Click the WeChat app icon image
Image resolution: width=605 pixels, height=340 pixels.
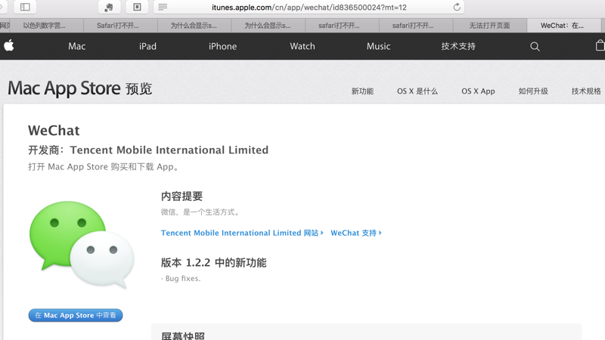[x=82, y=244]
